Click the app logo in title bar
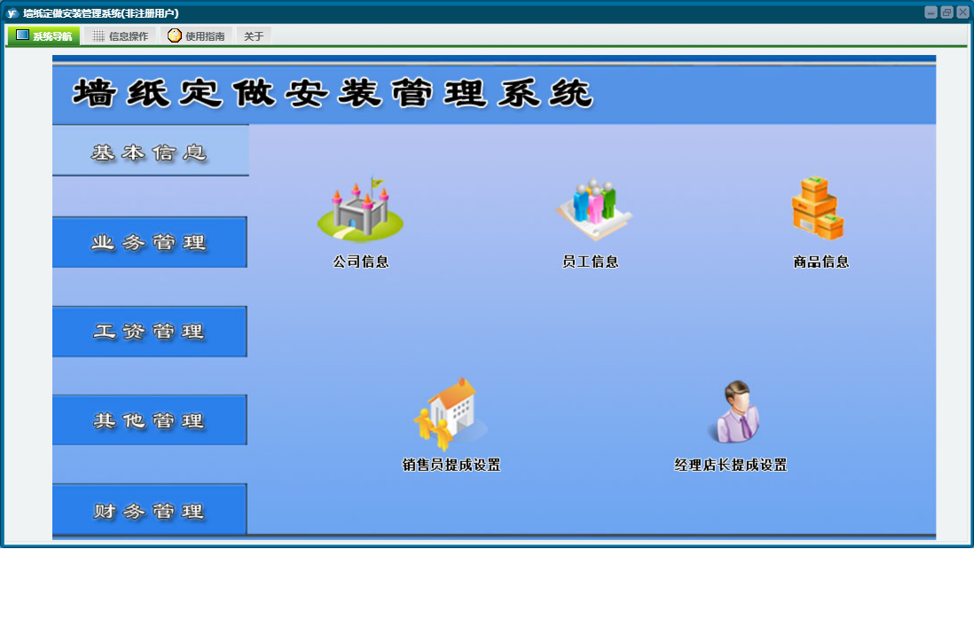 click(x=12, y=13)
